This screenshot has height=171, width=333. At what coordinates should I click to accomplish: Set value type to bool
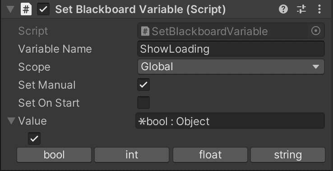[54, 155]
